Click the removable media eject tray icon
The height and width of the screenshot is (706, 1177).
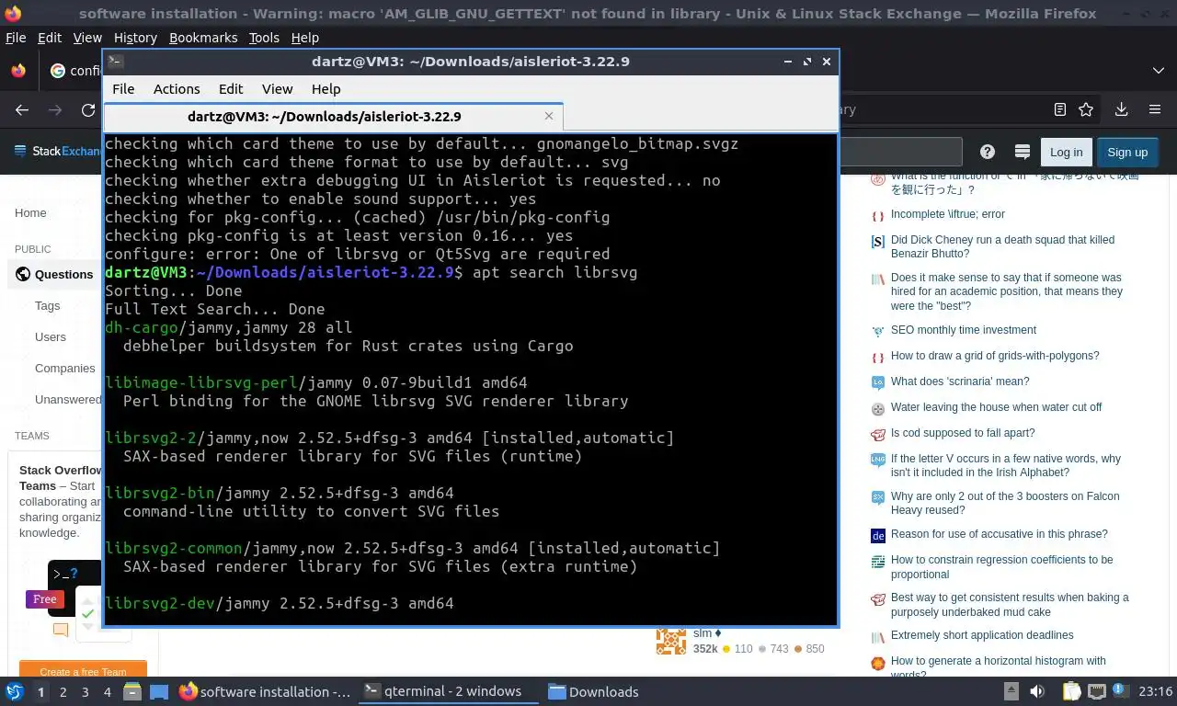[x=1011, y=692]
